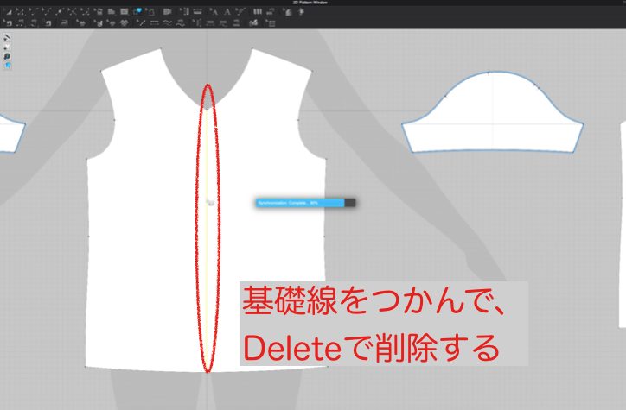626x410 pixels.
Task: Click the sewing machine with magnifier icon
Action: [x=47, y=23]
